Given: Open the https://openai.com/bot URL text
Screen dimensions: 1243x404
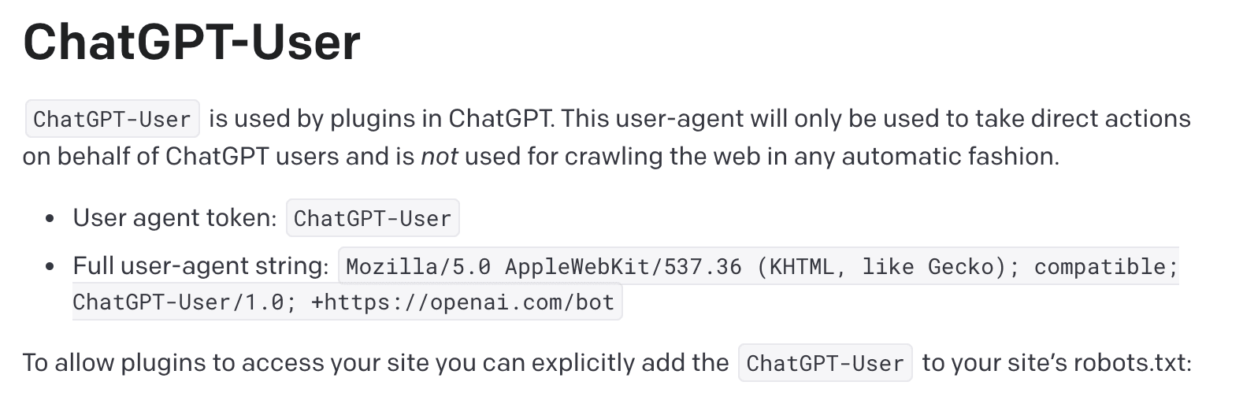Looking at the screenshot, I should click(462, 302).
